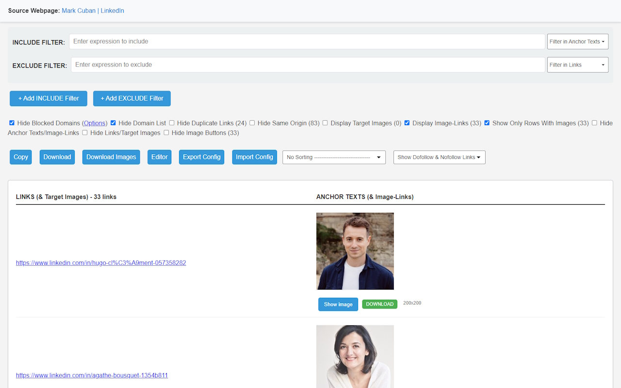Viewport: 621px width, 388px height.
Task: Enable Hide Duplicate Links checkbox
Action: 172,123
